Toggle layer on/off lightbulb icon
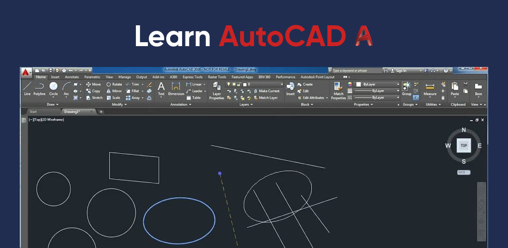 [x=229, y=84]
